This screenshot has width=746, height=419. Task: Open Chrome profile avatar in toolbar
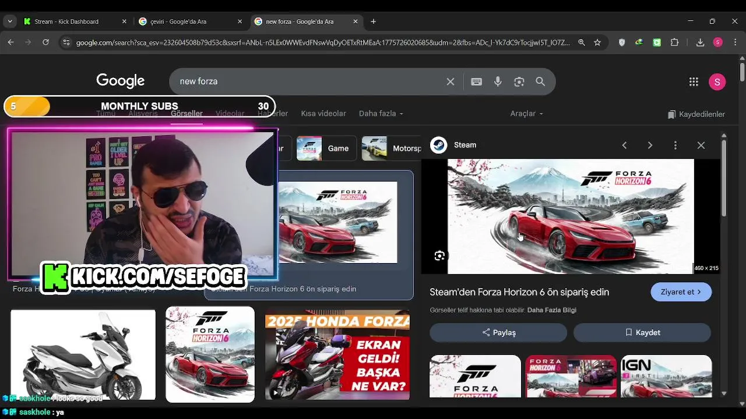[718, 42]
